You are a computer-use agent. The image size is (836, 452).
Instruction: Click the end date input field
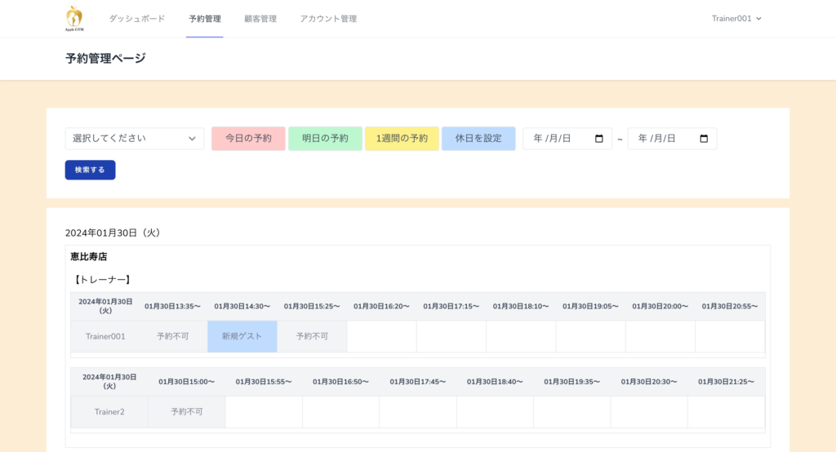point(663,139)
